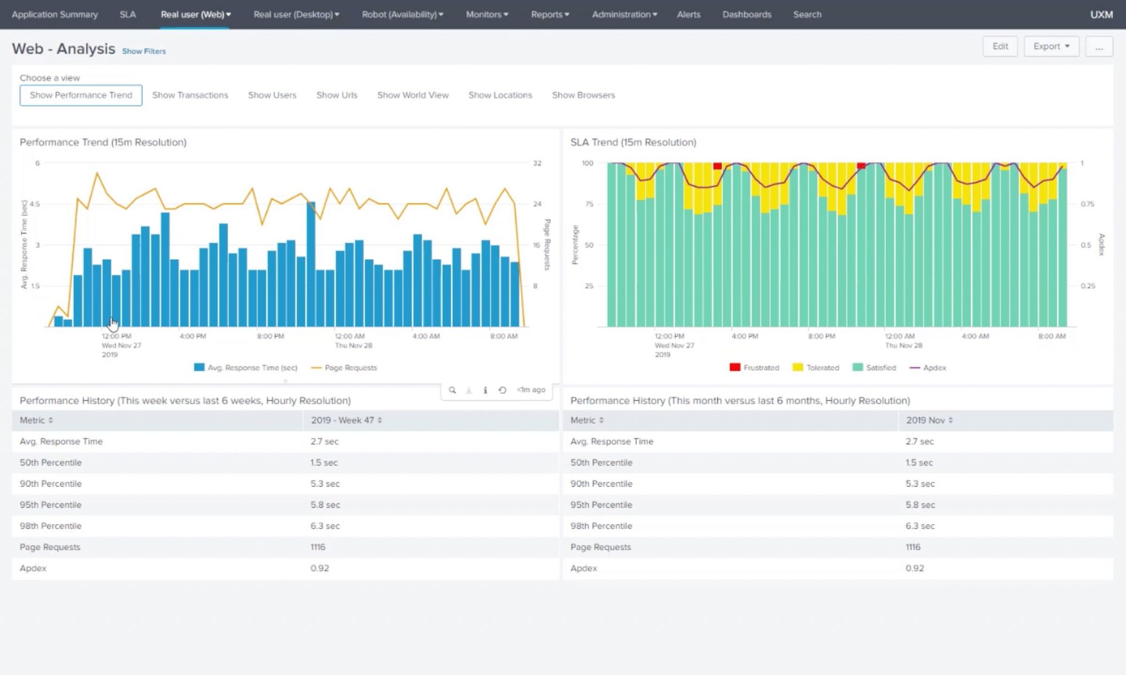
Task: Expand the Real user (Web) dropdown menu
Action: click(195, 14)
